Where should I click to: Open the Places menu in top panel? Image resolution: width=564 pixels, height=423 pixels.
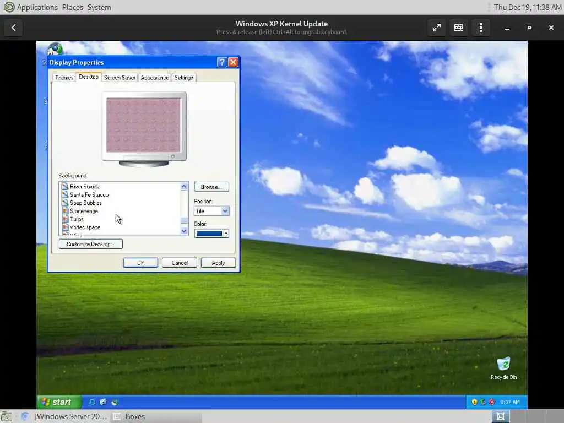coord(72,7)
